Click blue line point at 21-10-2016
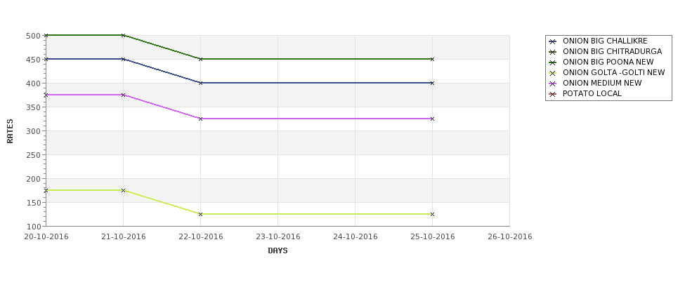 123,59
